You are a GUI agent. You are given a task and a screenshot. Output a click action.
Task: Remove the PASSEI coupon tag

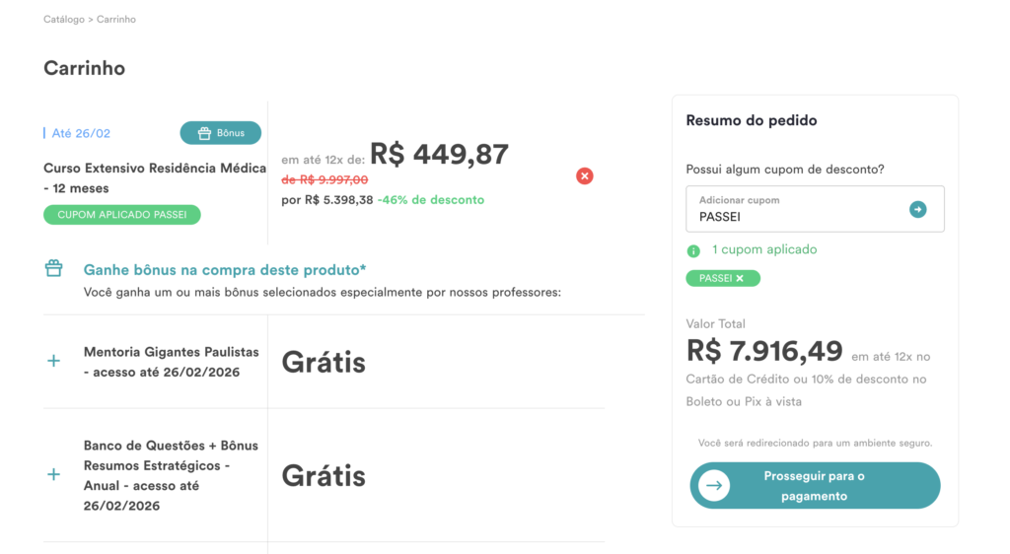point(740,279)
